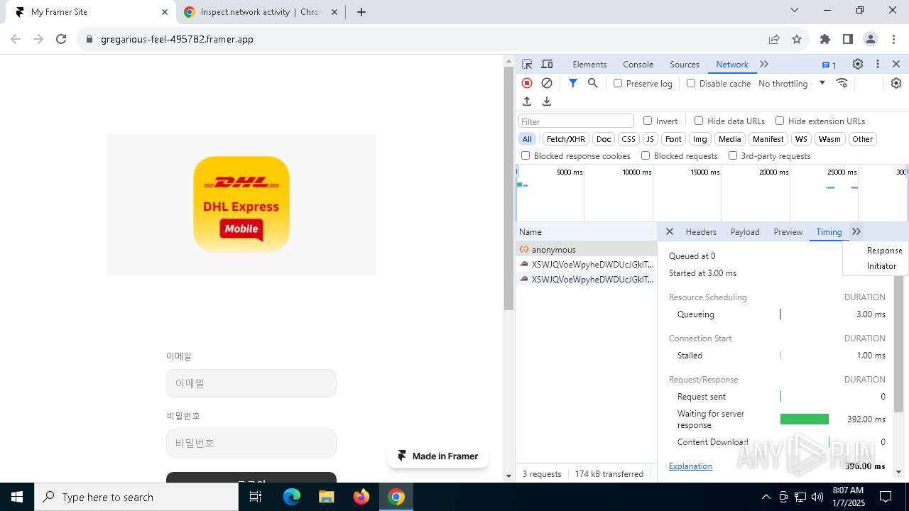Open Firefox from the taskbar

361,497
